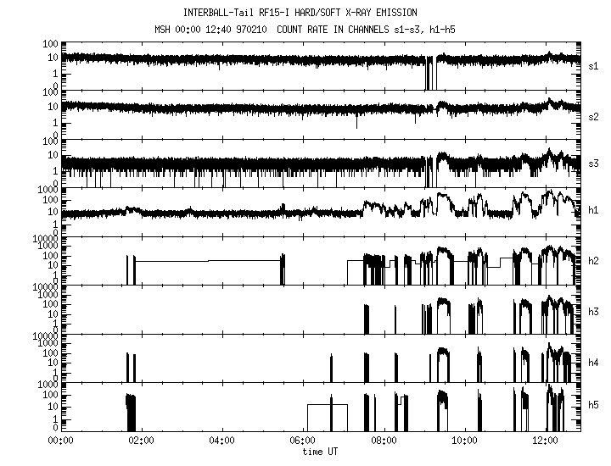
Task: Click the 00:00 time axis tick label
Action: pyautogui.click(x=59, y=441)
